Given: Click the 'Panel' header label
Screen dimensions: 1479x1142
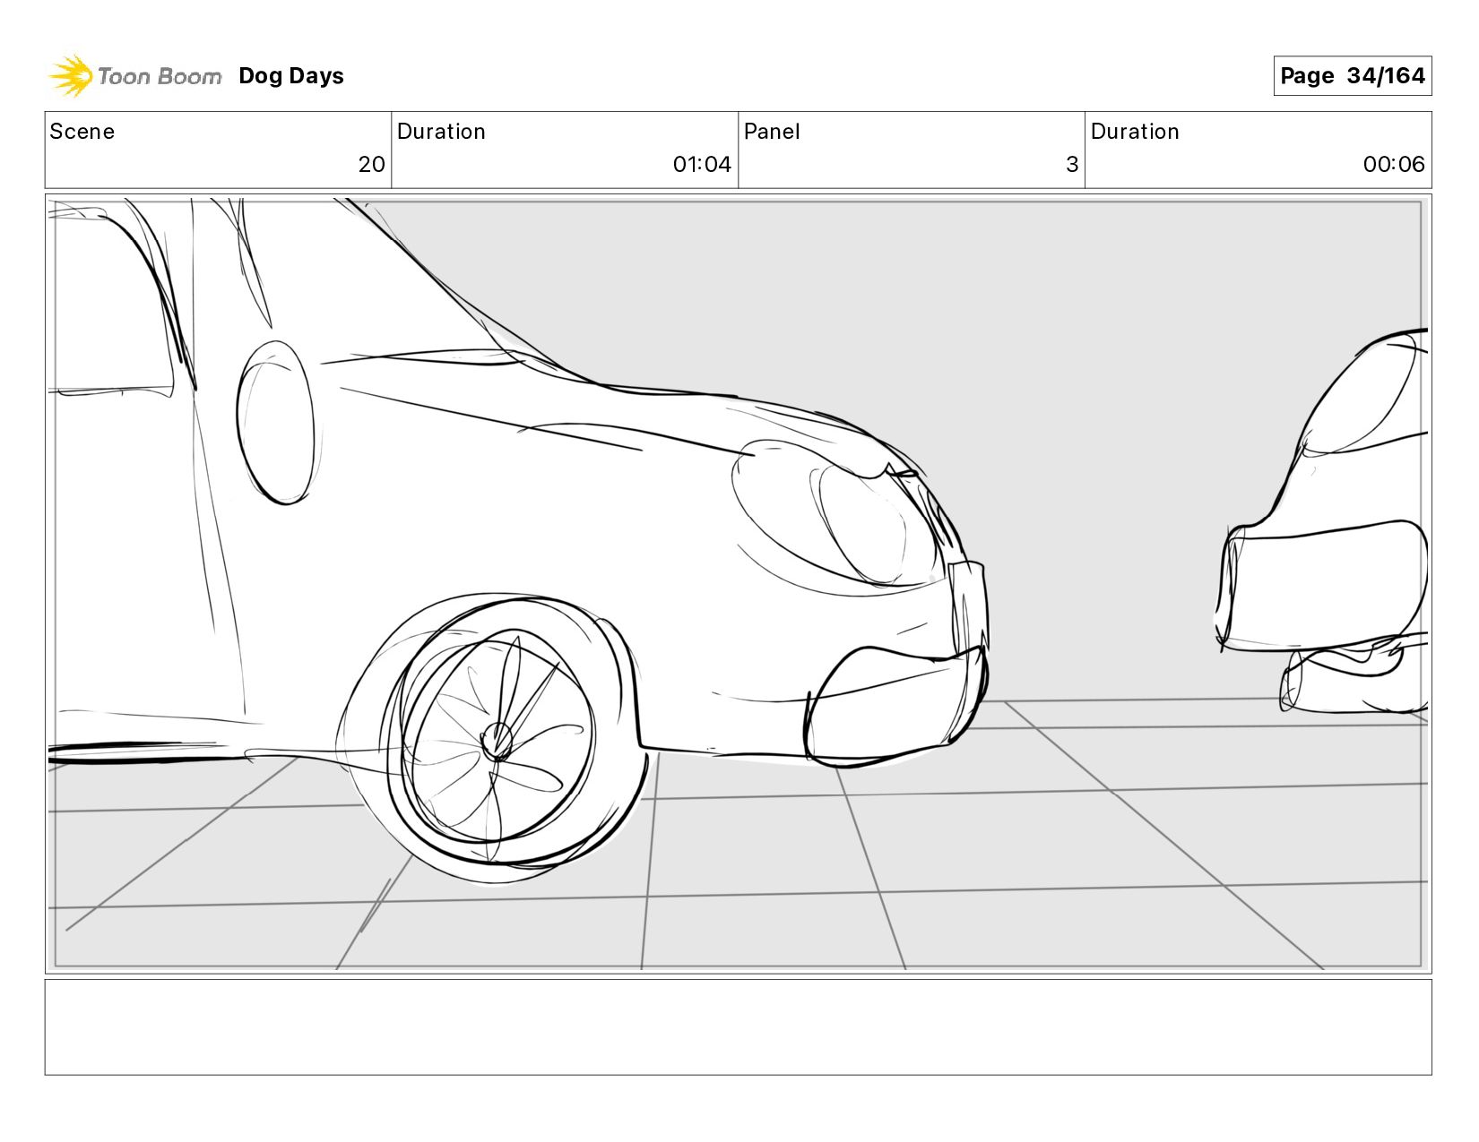Looking at the screenshot, I should pyautogui.click(x=772, y=132).
